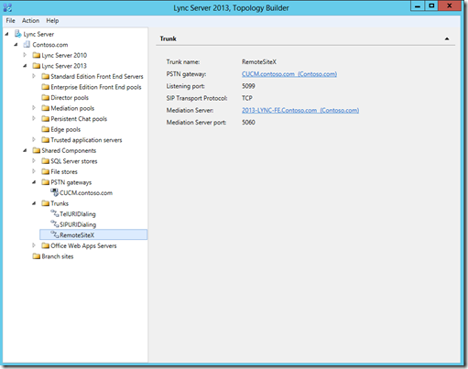468x369 pixels.
Task: Select Enterprise Edition Front End pools label
Action: click(96, 87)
